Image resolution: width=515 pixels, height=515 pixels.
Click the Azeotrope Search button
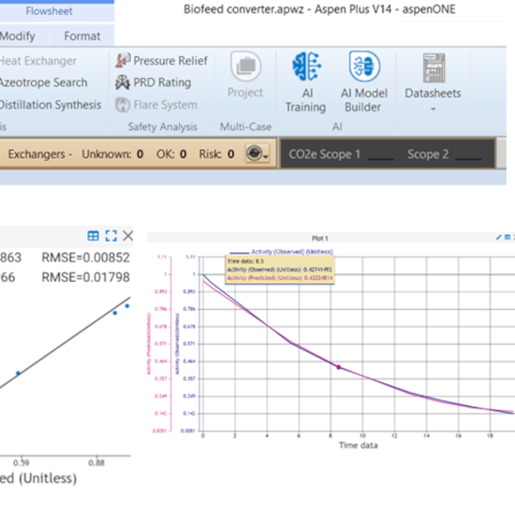[x=44, y=82]
